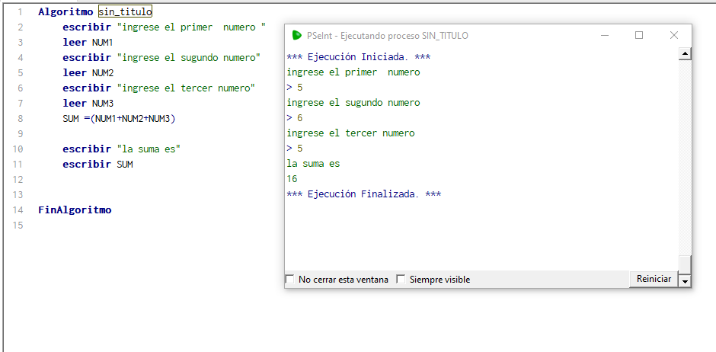Click the result value 16 in the output
The image size is (716, 352).
[292, 179]
